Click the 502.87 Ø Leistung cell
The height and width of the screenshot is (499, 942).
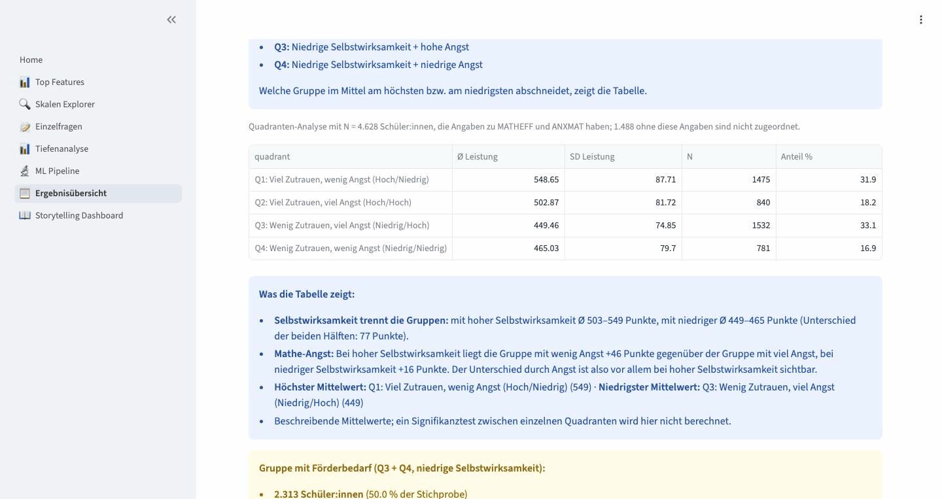point(508,203)
